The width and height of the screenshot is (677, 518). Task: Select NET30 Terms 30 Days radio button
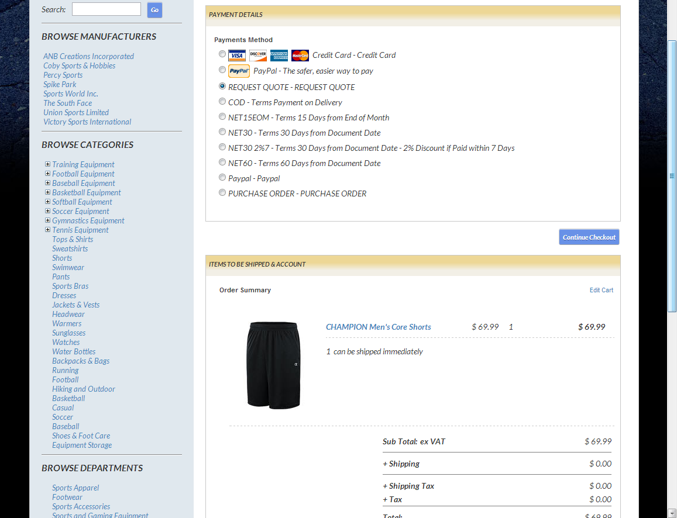point(222,132)
